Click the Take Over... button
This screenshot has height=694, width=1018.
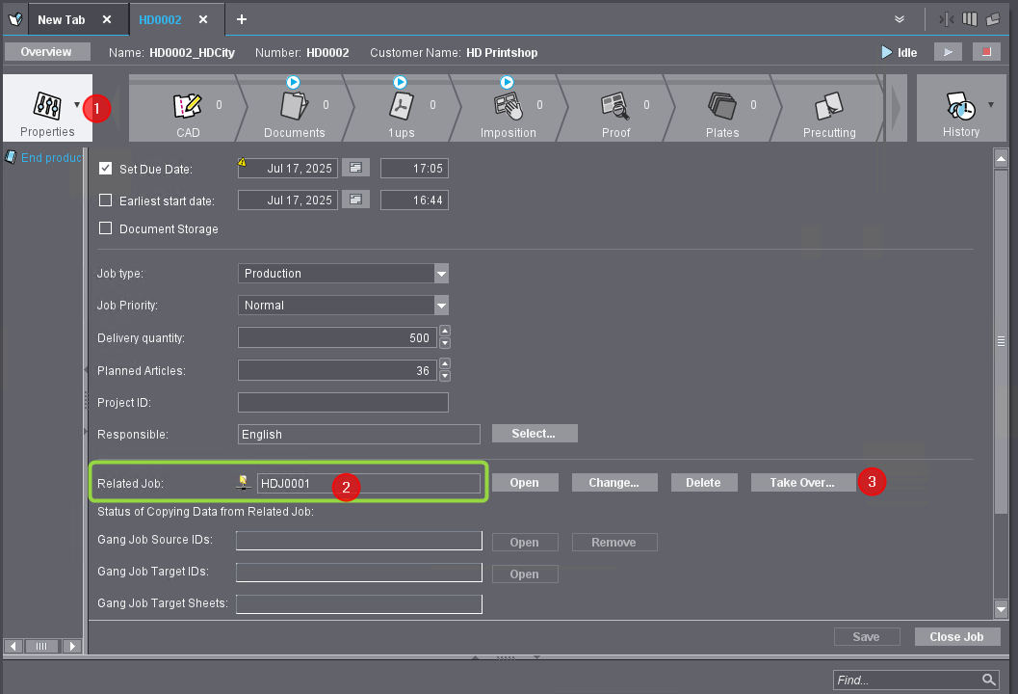point(802,483)
